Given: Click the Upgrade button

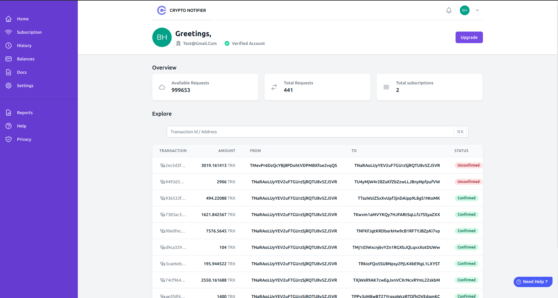Looking at the screenshot, I should (x=469, y=37).
